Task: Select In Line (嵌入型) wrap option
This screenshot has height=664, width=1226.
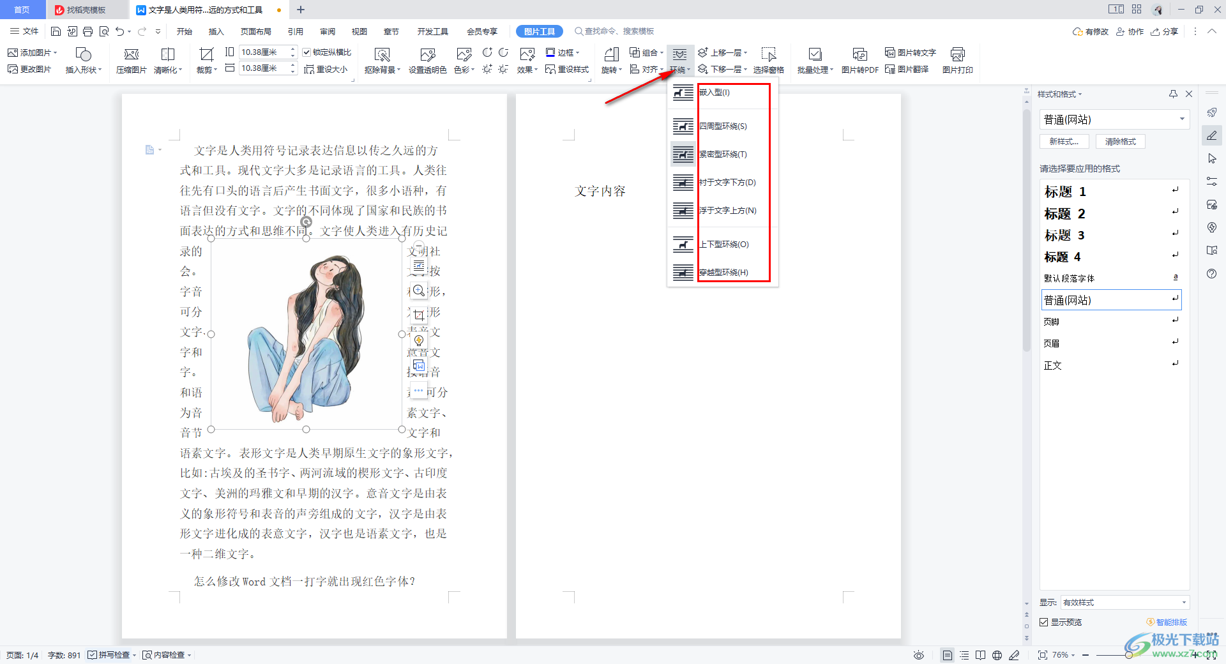Action: click(x=722, y=93)
